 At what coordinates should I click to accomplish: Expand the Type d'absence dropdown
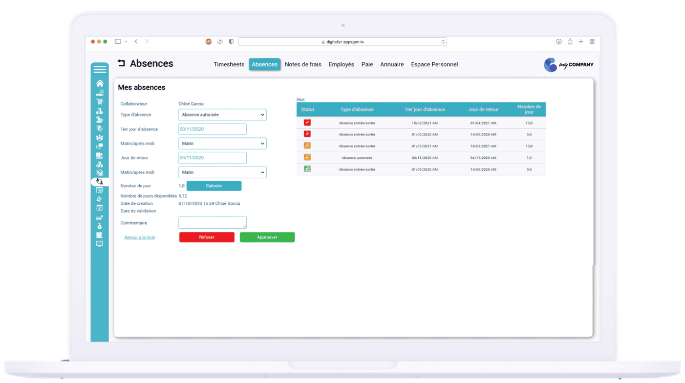pyautogui.click(x=222, y=115)
